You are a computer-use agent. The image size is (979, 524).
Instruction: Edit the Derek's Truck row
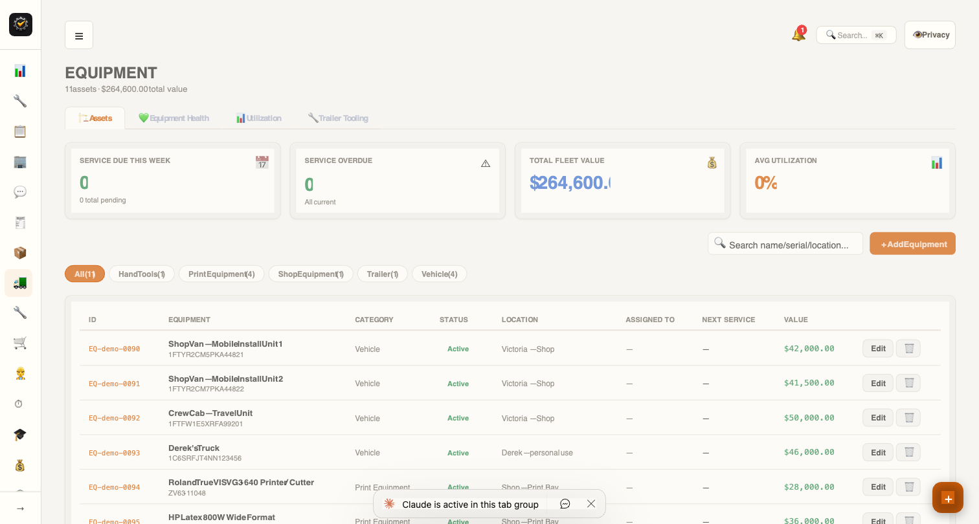pos(878,452)
